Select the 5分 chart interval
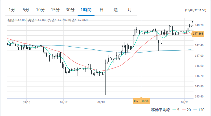Viewport: 211px width, 116px height. click(x=26, y=10)
